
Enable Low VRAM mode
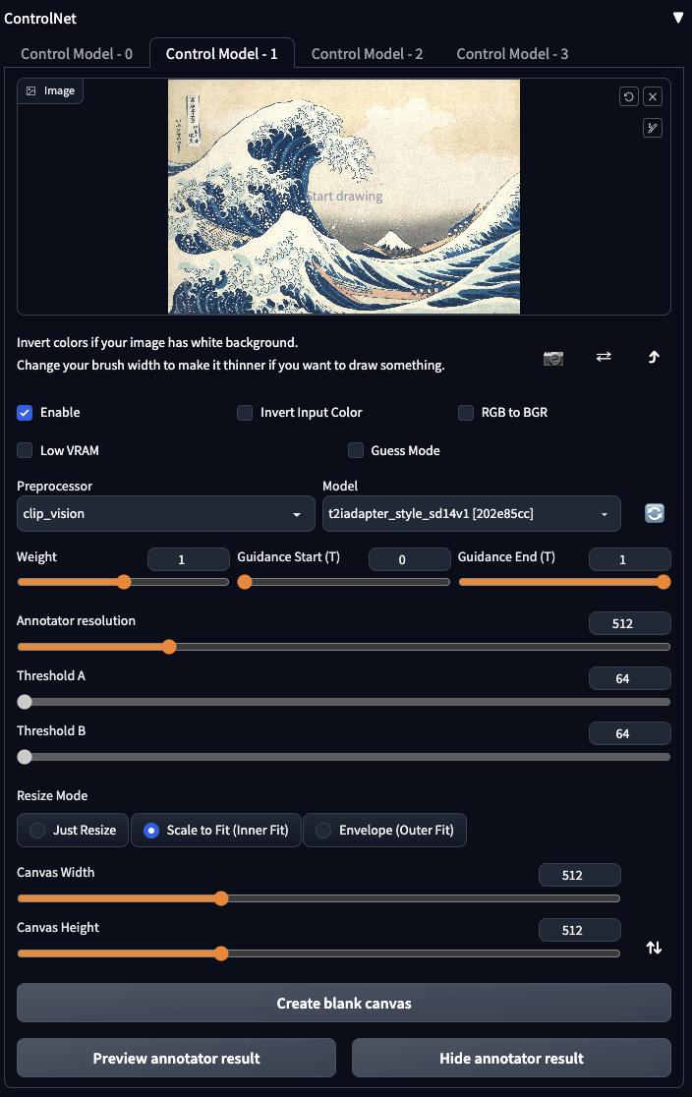click(25, 450)
